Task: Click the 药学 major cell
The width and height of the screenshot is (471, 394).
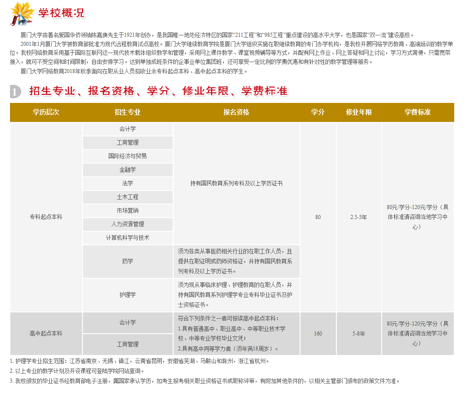Action: pyautogui.click(x=128, y=262)
